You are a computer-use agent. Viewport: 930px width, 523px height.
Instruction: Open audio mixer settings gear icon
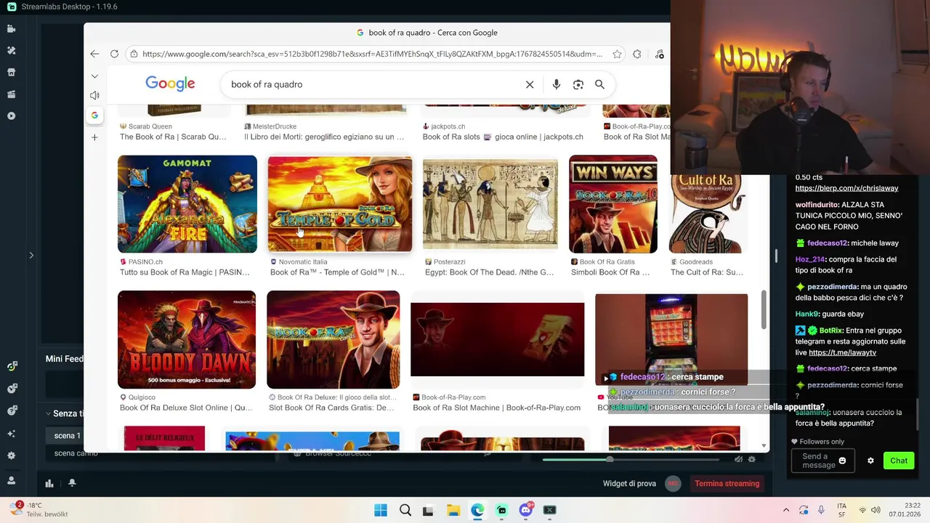[x=753, y=459]
